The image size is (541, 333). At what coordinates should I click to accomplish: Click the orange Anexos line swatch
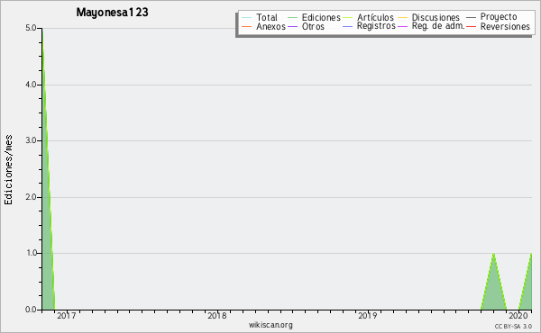click(246, 26)
